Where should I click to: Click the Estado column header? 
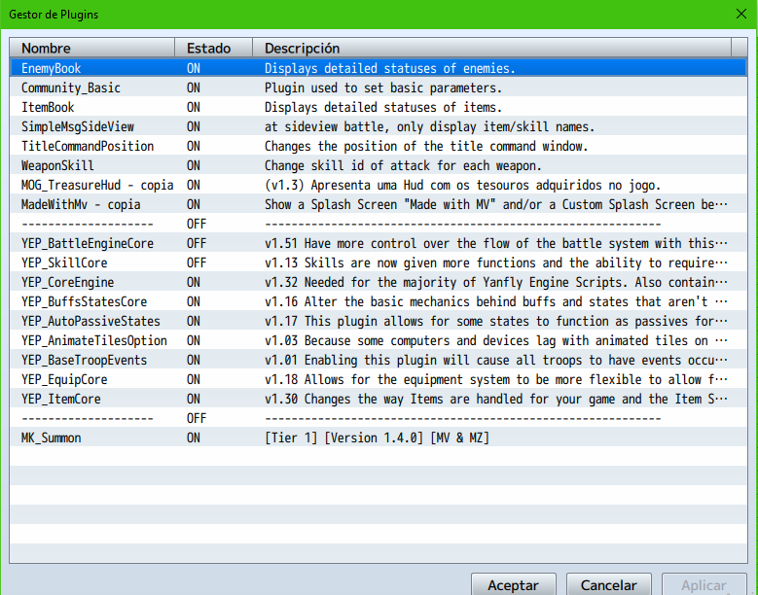(x=214, y=48)
